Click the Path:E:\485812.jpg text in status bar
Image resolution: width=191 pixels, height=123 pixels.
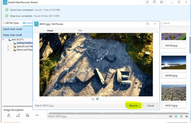tap(57, 116)
